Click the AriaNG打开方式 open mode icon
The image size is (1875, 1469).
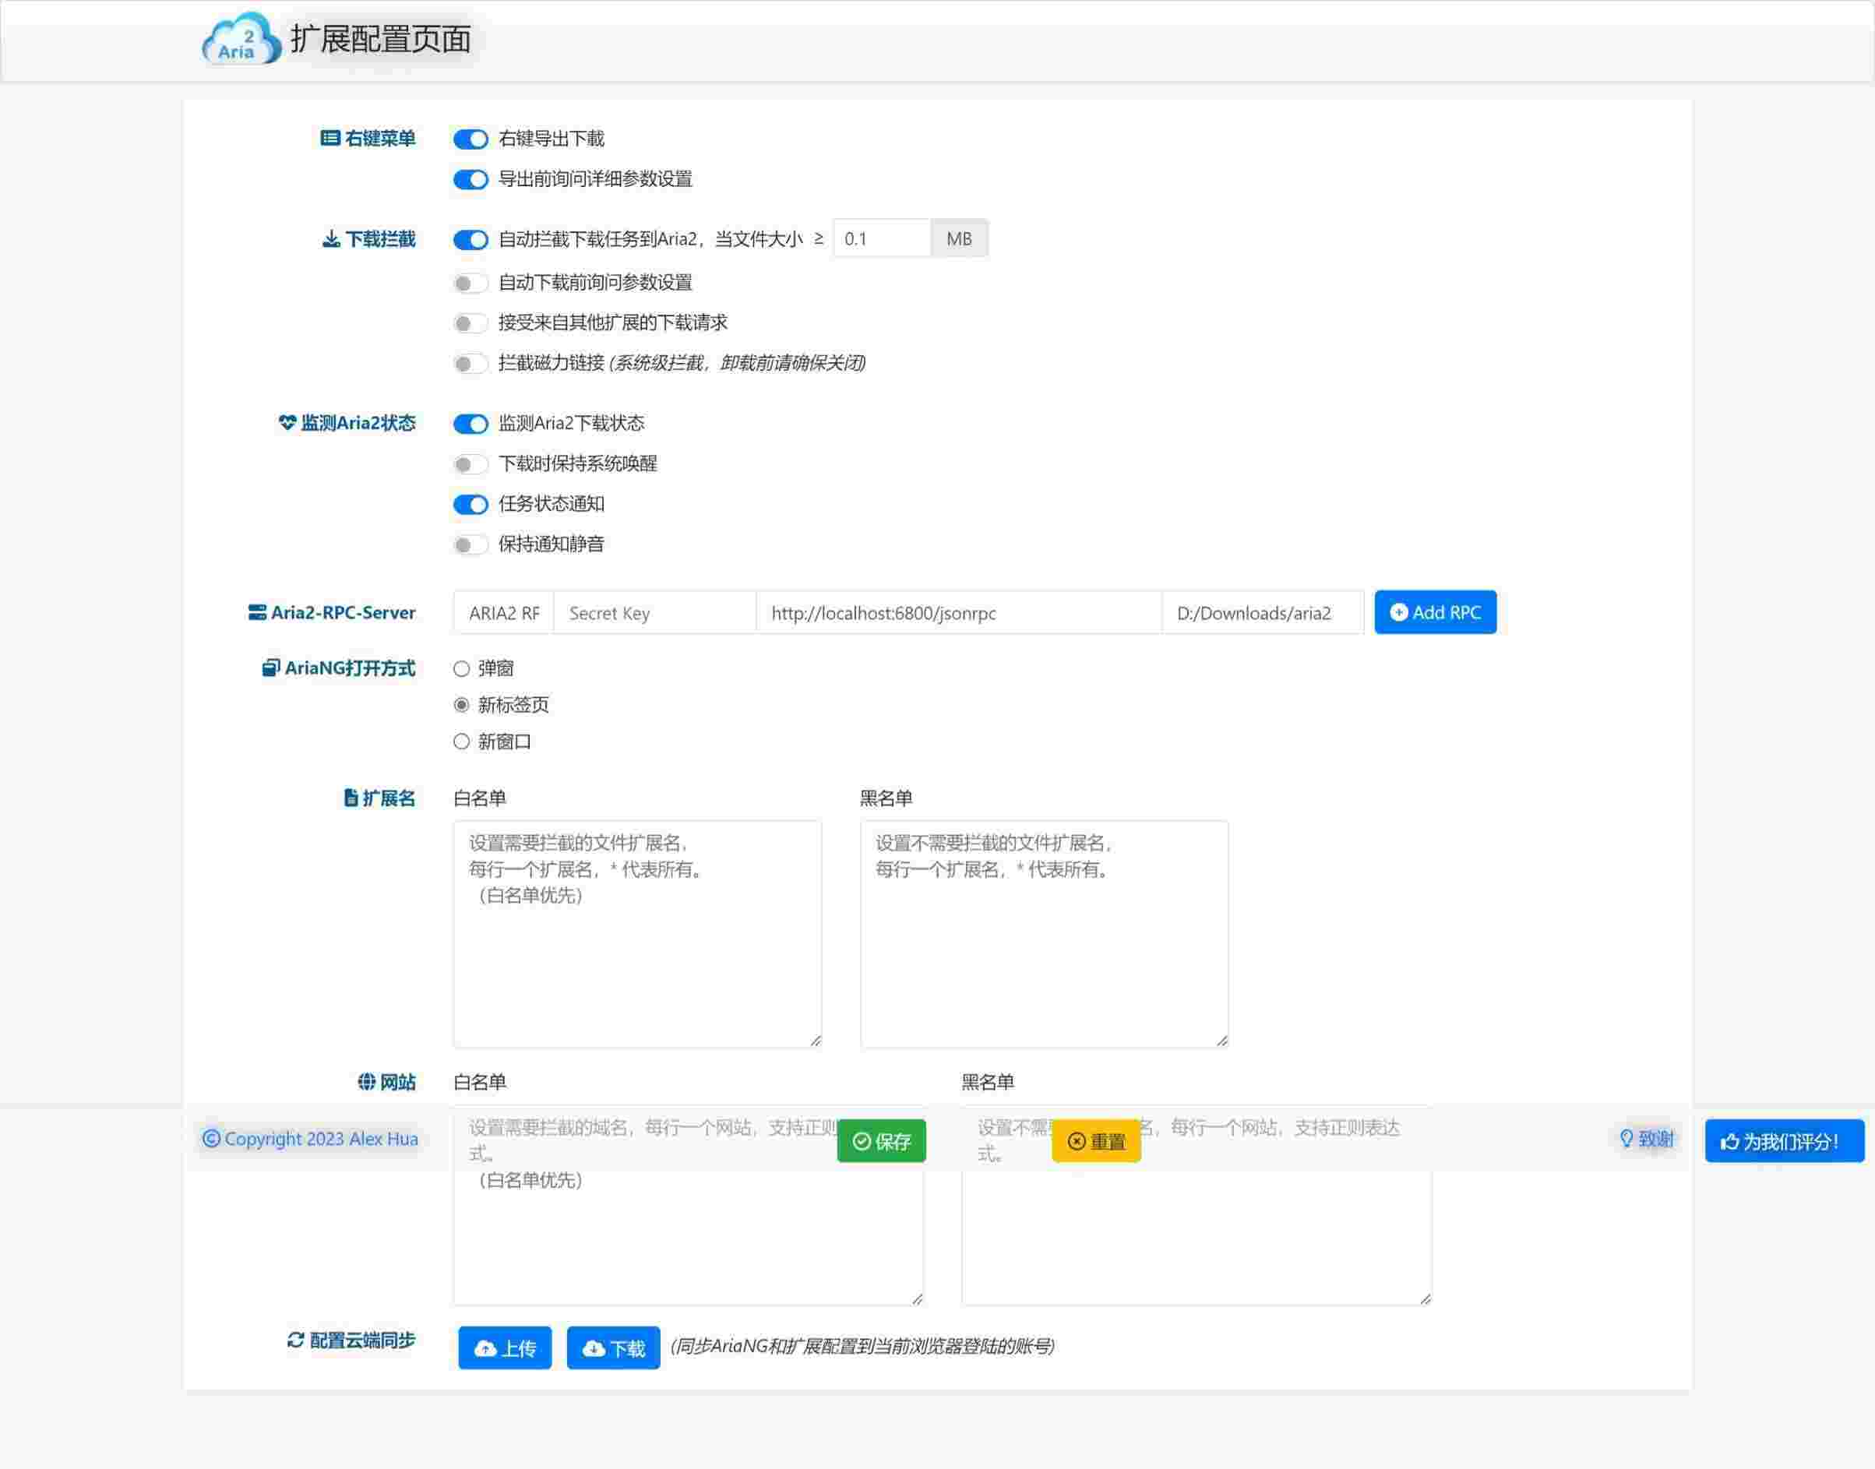pyautogui.click(x=271, y=668)
